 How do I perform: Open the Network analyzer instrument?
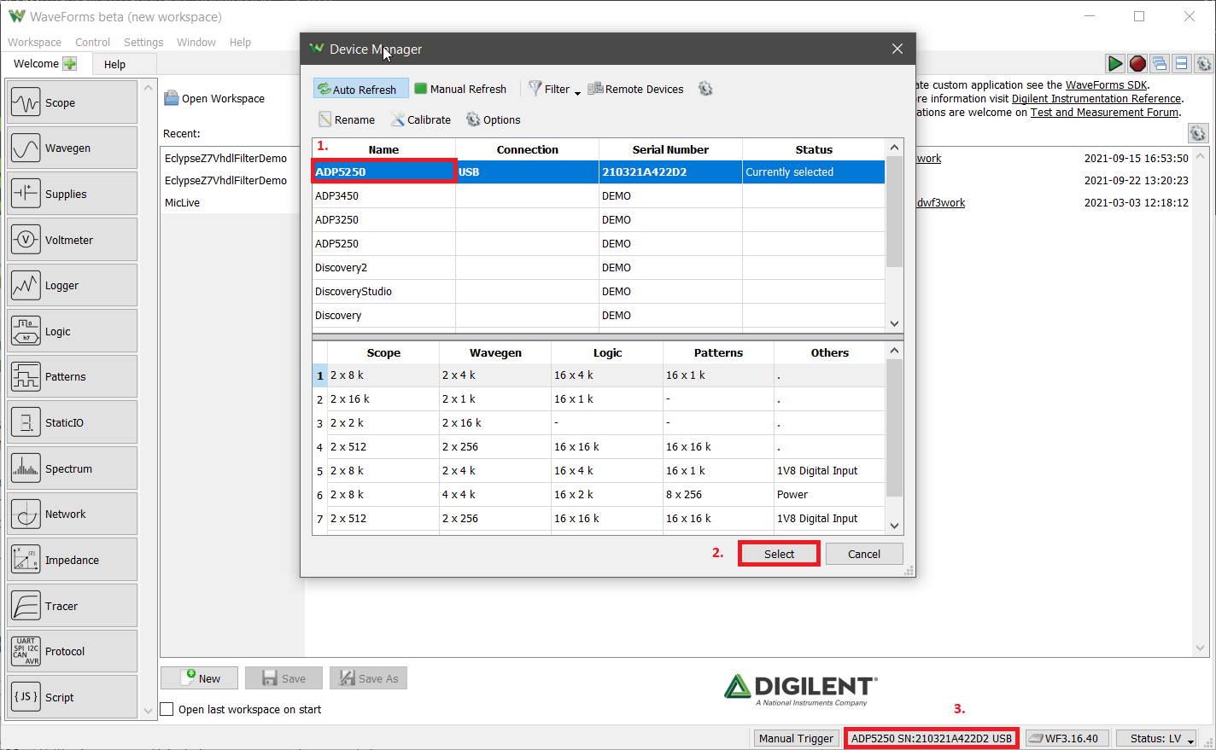72,514
